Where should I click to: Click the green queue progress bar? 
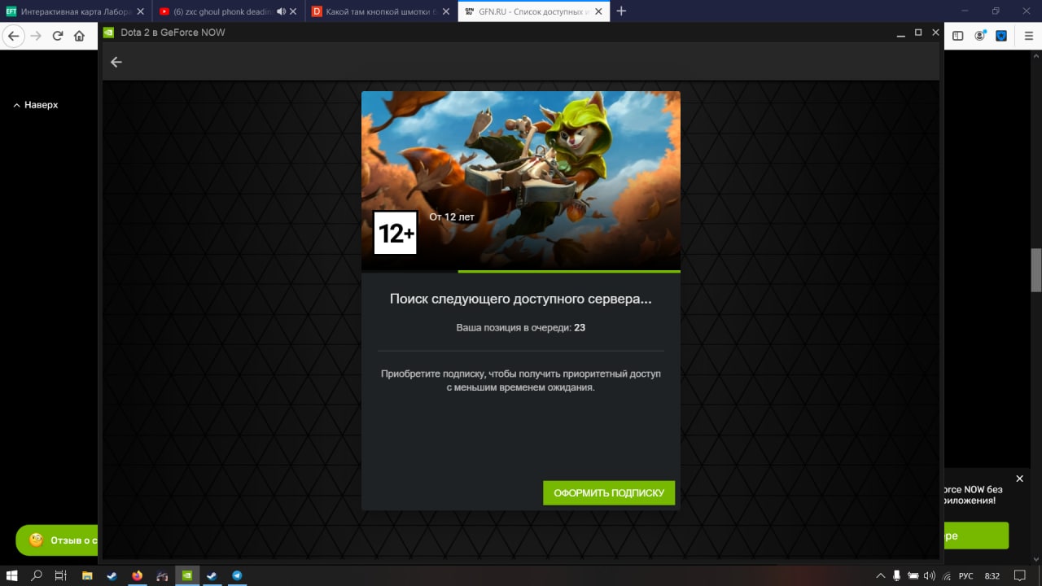point(569,271)
